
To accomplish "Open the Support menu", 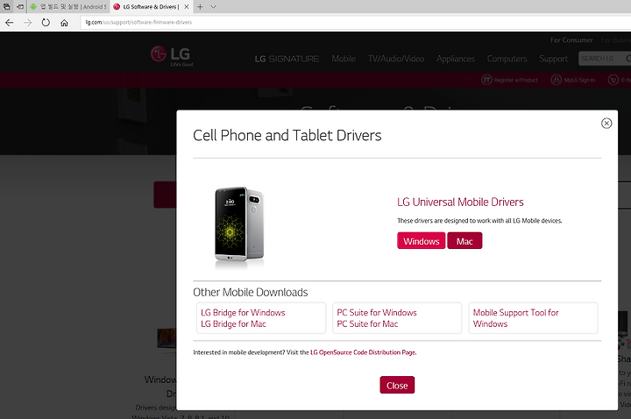I will (x=553, y=59).
